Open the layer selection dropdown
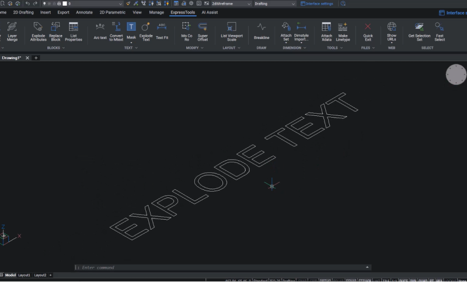Image resolution: width=467 pixels, height=282 pixels. pos(120,3)
